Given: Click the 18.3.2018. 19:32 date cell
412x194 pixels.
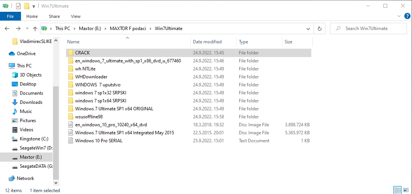Looking at the screenshot, I should [x=208, y=125].
